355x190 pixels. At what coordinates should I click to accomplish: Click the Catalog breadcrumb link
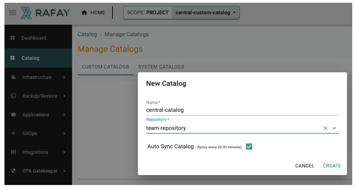coord(87,34)
